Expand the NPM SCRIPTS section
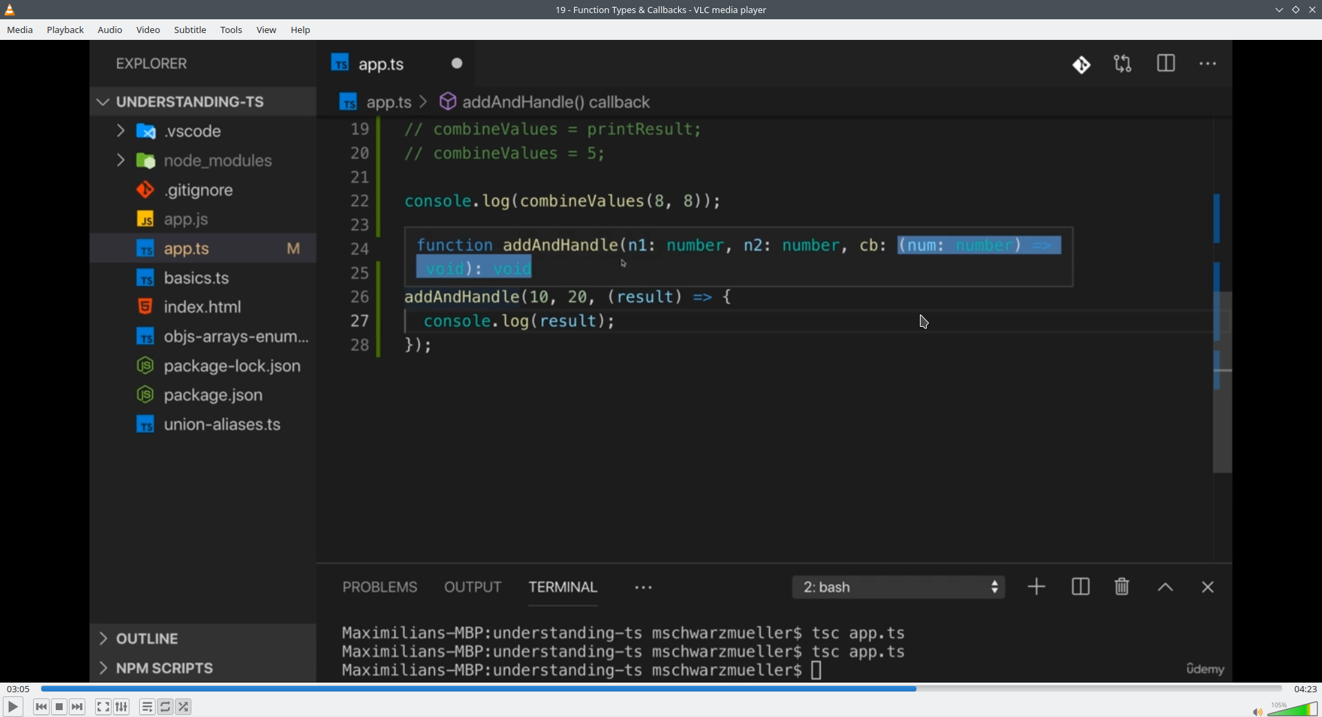This screenshot has height=717, width=1322. (203, 668)
